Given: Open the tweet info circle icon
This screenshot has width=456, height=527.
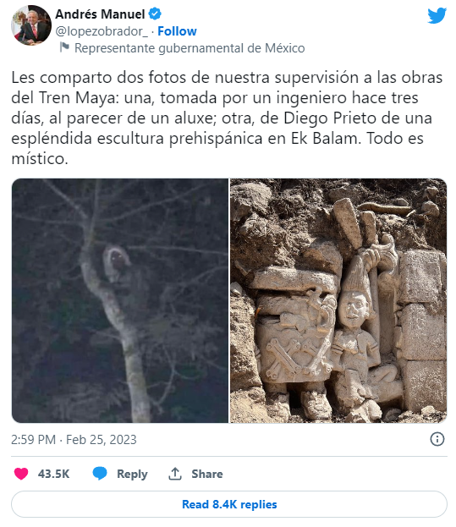Looking at the screenshot, I should click(437, 439).
